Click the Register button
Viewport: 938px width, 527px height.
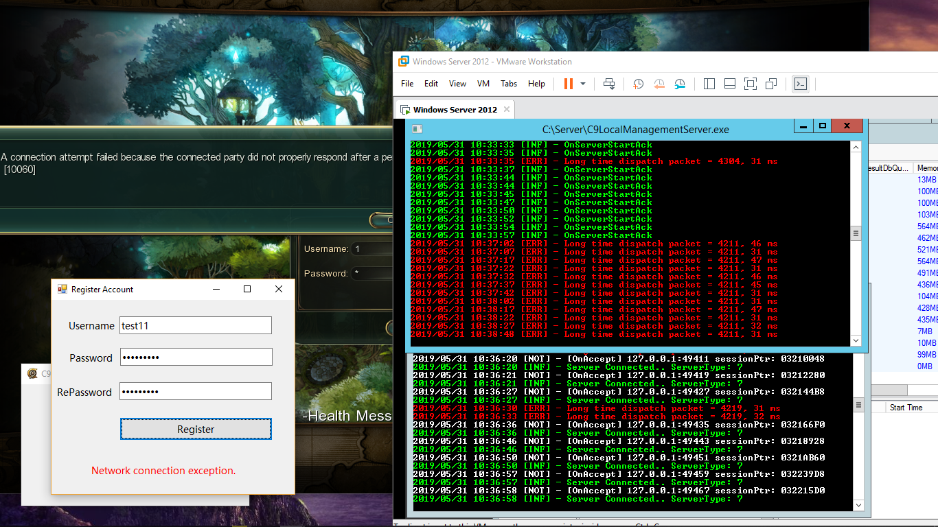[196, 429]
